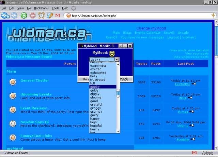Open Gmail via the toolbar envelope icon
Screen dimensions: 218x157
58,15
